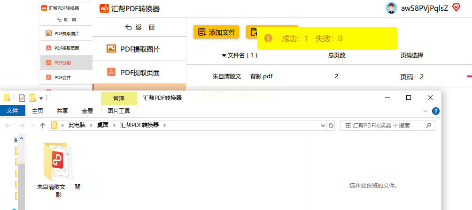The height and width of the screenshot is (210, 472).
Task: Click the username awS8PVjPqlsZ
Action: (425, 8)
